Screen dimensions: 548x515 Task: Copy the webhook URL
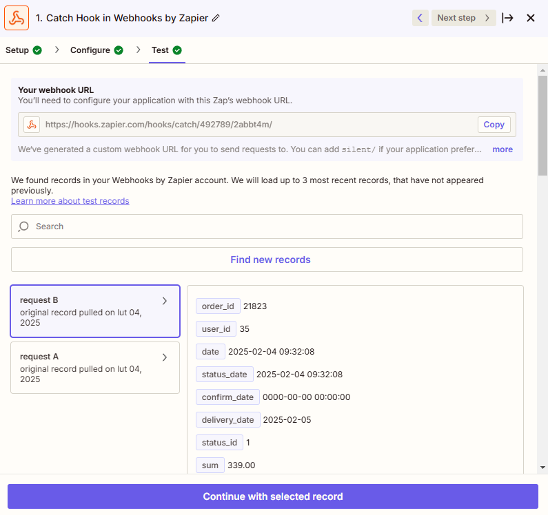pos(494,125)
